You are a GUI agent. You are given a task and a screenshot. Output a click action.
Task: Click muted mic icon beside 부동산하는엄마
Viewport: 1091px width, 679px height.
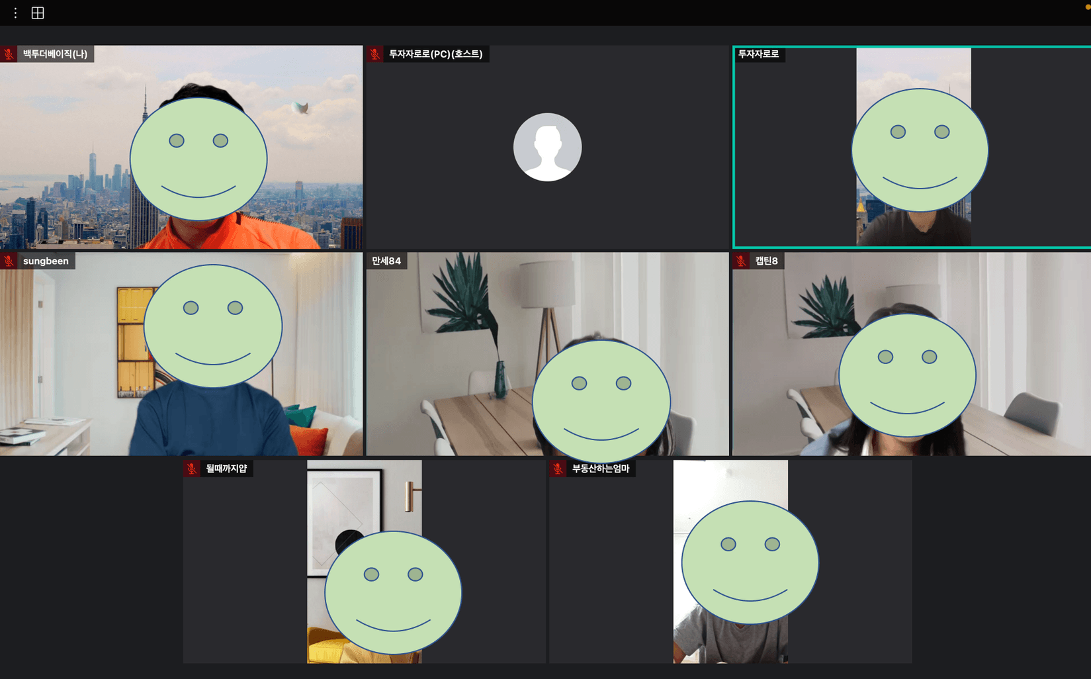[558, 469]
